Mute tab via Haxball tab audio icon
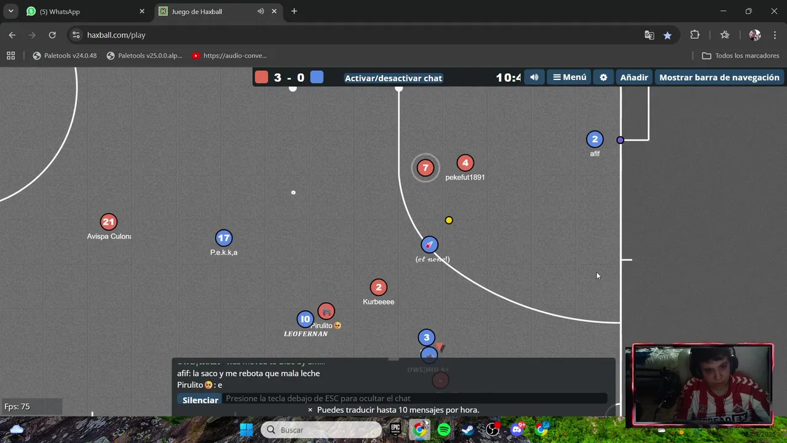Image resolution: width=787 pixels, height=443 pixels. pos(261,11)
